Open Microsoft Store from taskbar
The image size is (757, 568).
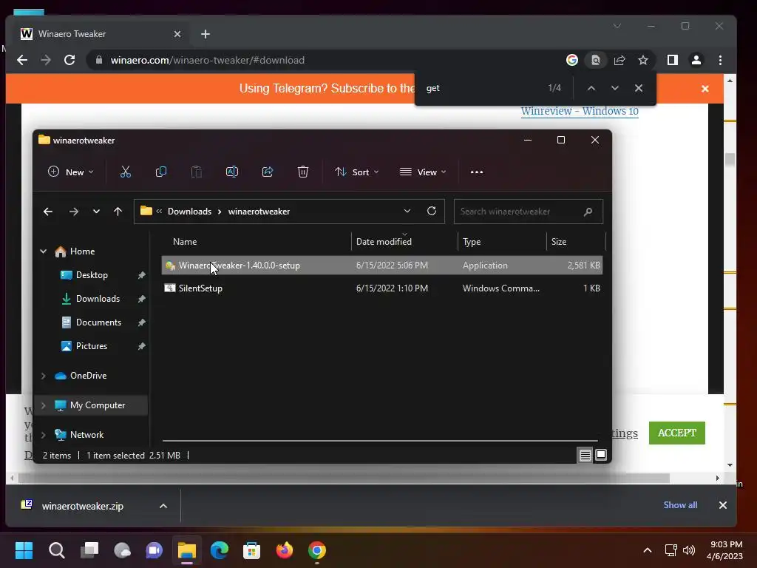(x=251, y=550)
